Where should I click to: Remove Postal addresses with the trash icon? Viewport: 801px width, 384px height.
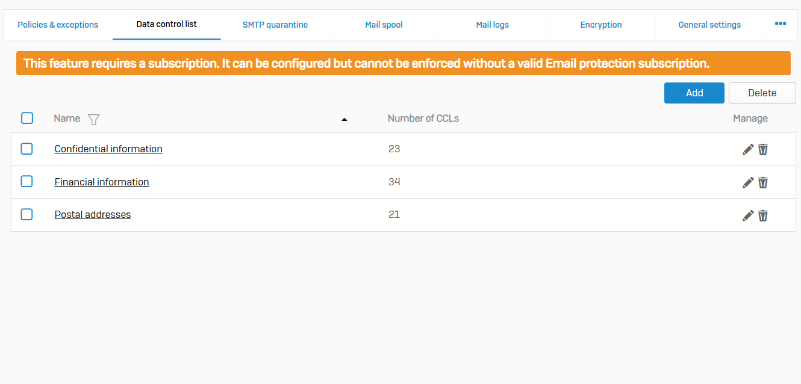[763, 215]
